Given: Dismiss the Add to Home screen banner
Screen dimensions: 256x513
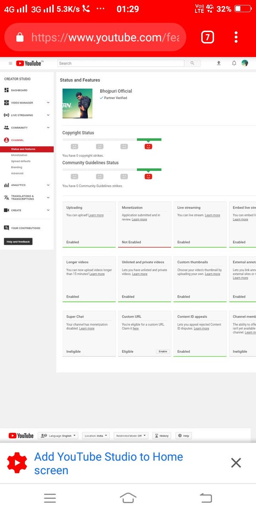Looking at the screenshot, I should click(x=236, y=463).
